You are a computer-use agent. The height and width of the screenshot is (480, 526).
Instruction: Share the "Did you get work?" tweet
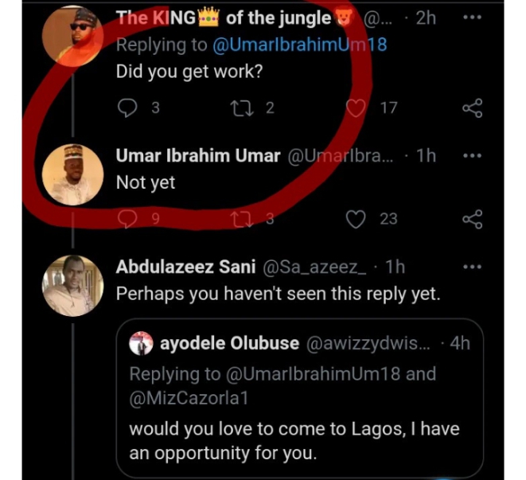[472, 108]
